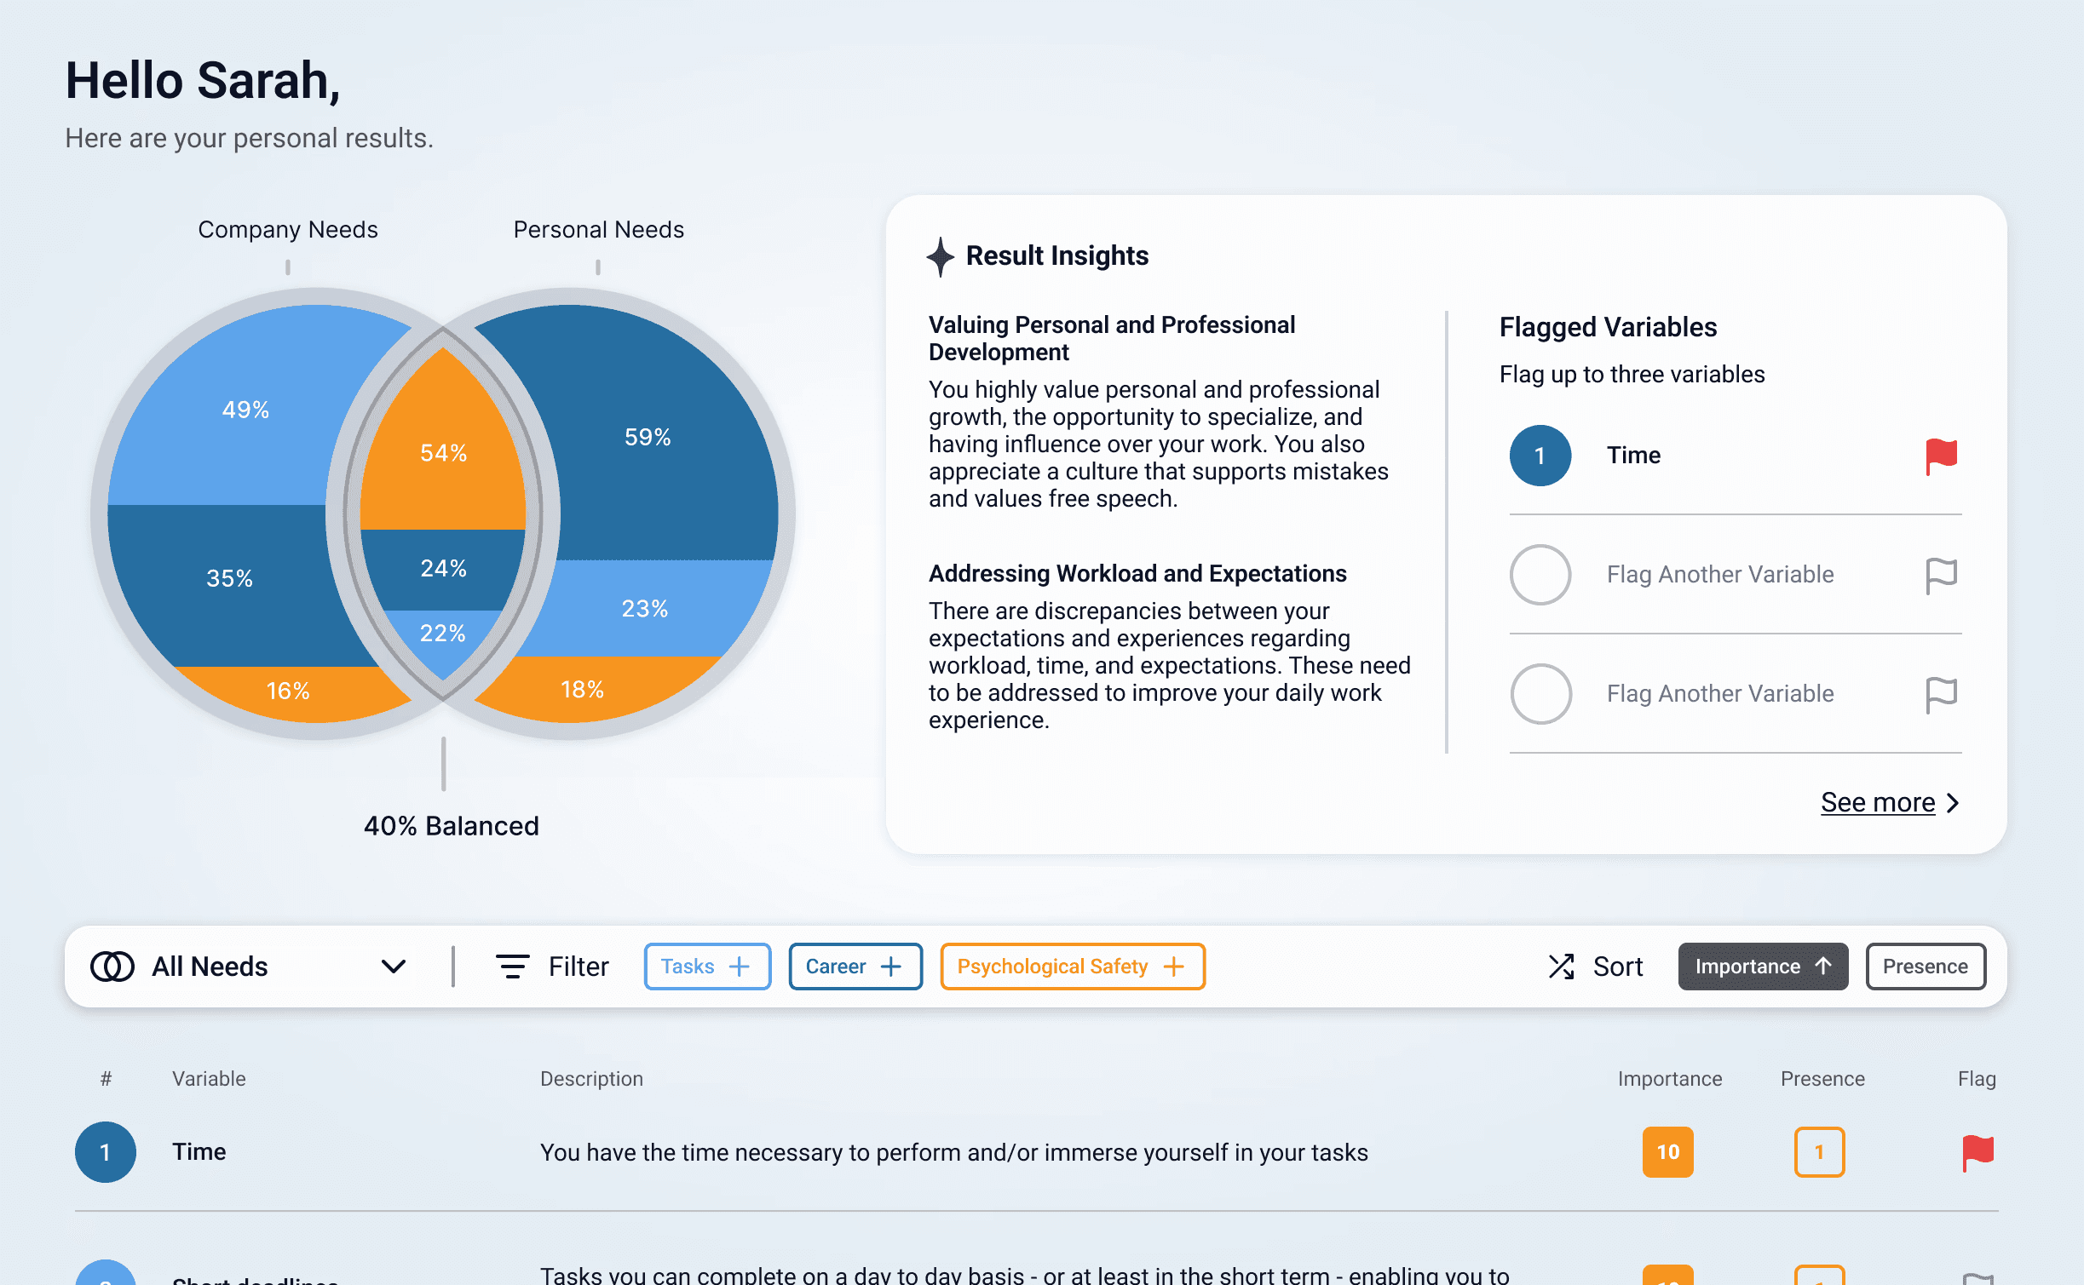Click the 49% light-blue Company Needs segment
The height and width of the screenshot is (1285, 2084).
coord(245,410)
